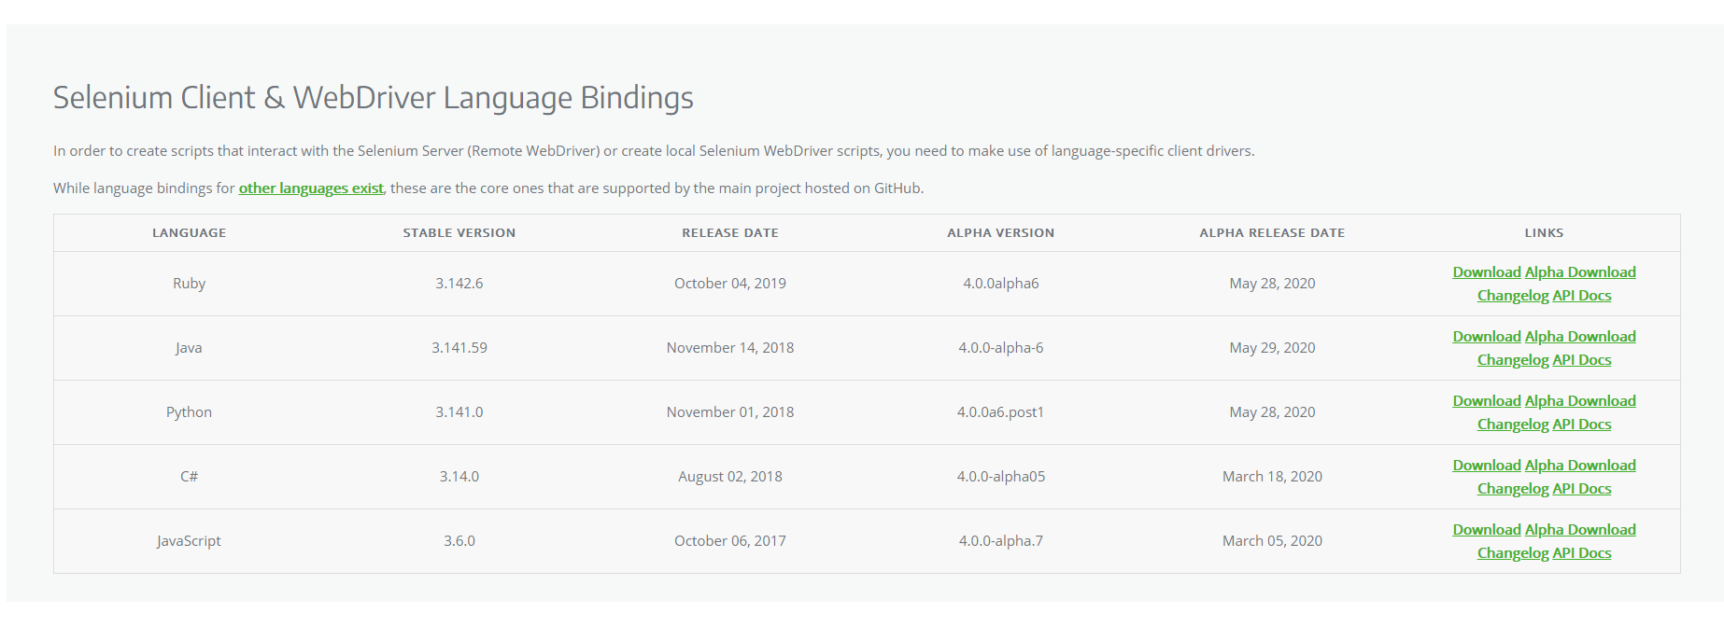Click Python's Download link

pyautogui.click(x=1486, y=401)
